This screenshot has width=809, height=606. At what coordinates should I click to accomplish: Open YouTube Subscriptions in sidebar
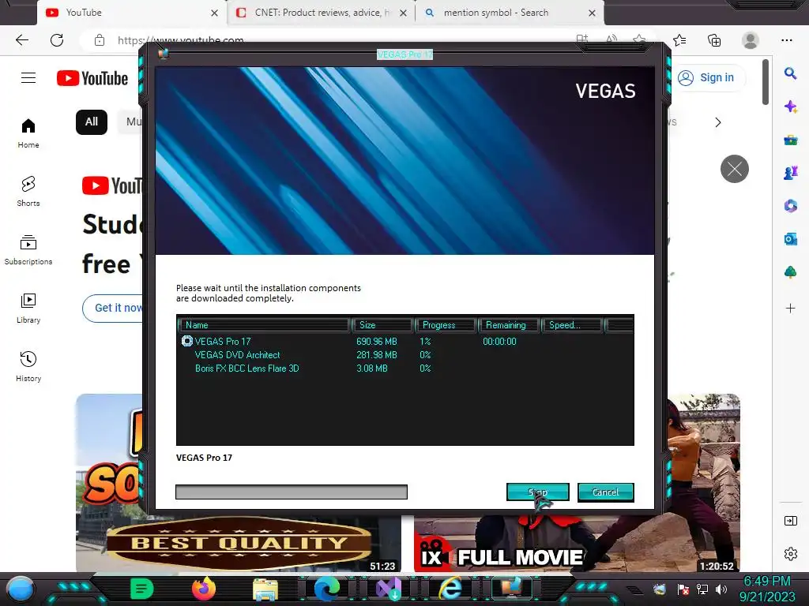click(x=28, y=250)
